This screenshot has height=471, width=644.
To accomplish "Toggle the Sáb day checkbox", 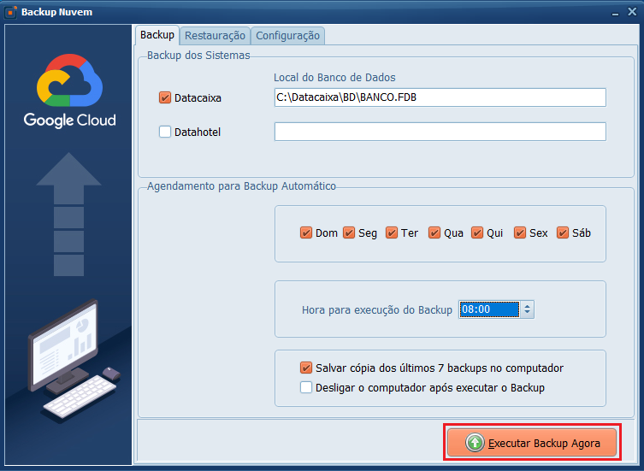I will (x=563, y=233).
